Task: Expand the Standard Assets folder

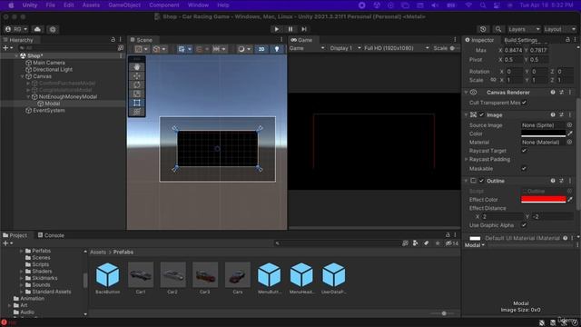Action: point(22,292)
